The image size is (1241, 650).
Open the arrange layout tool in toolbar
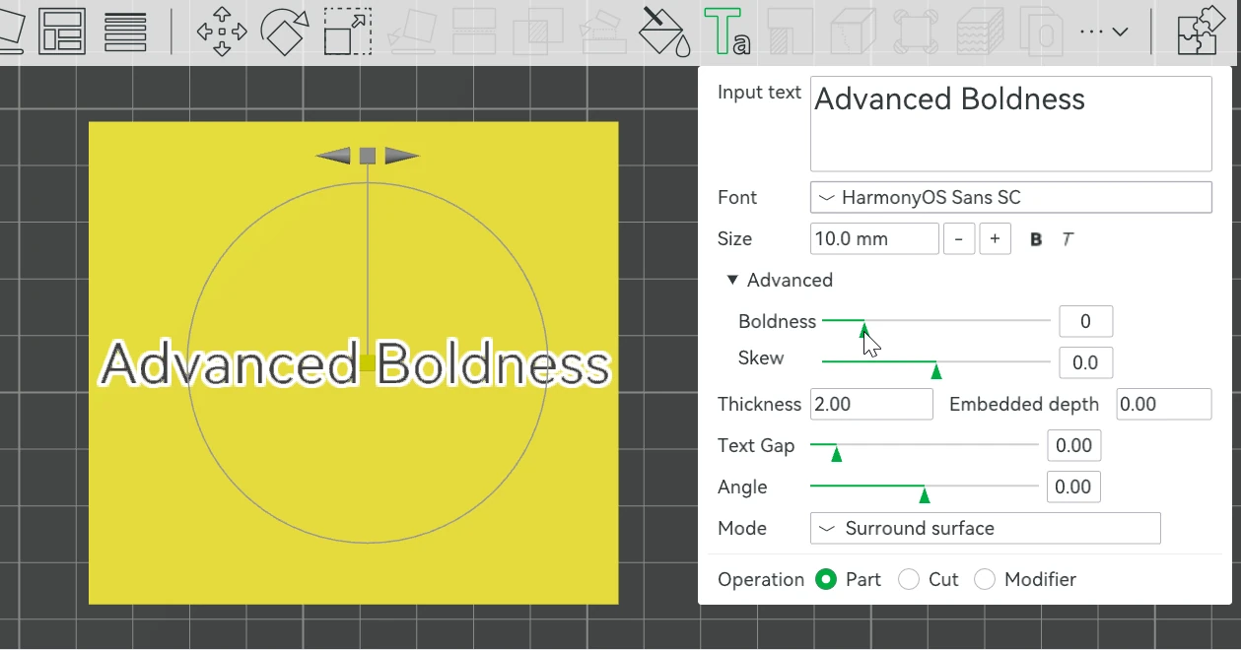(62, 32)
